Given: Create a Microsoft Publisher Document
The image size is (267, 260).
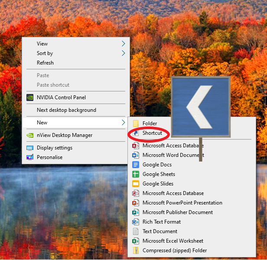Looking at the screenshot, I should point(192,212).
